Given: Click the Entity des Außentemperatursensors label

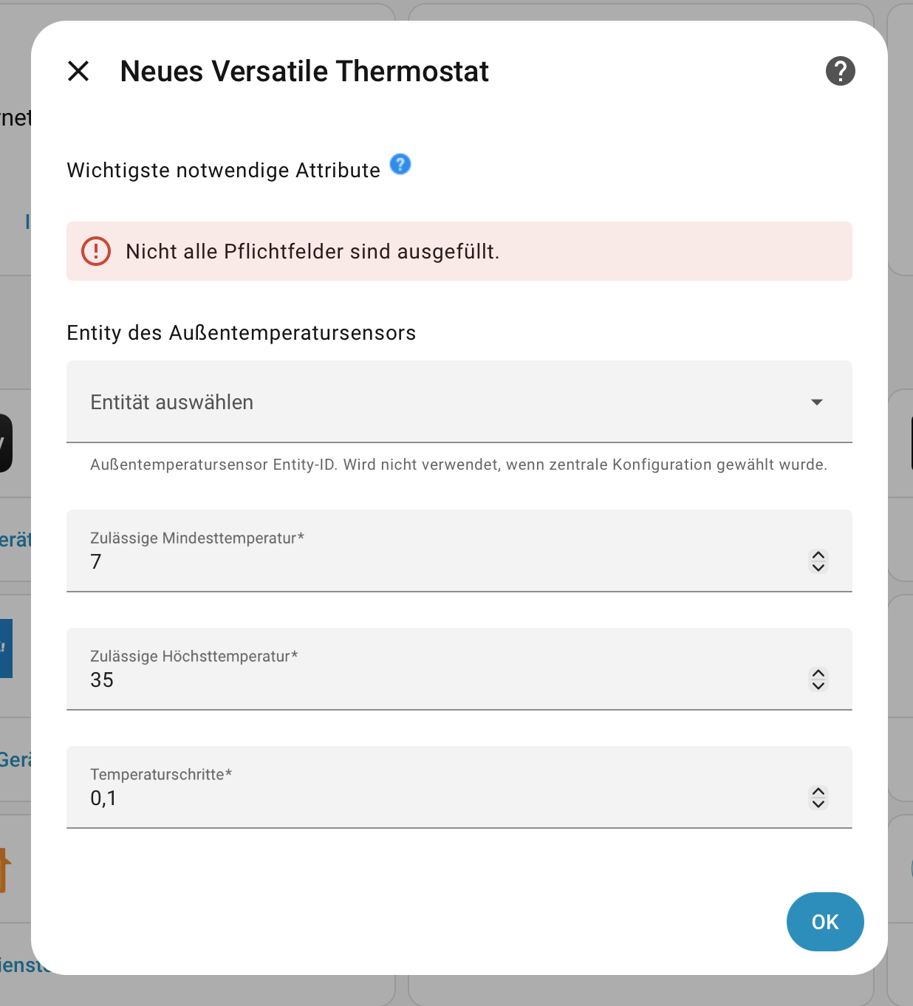Looking at the screenshot, I should click(x=241, y=332).
